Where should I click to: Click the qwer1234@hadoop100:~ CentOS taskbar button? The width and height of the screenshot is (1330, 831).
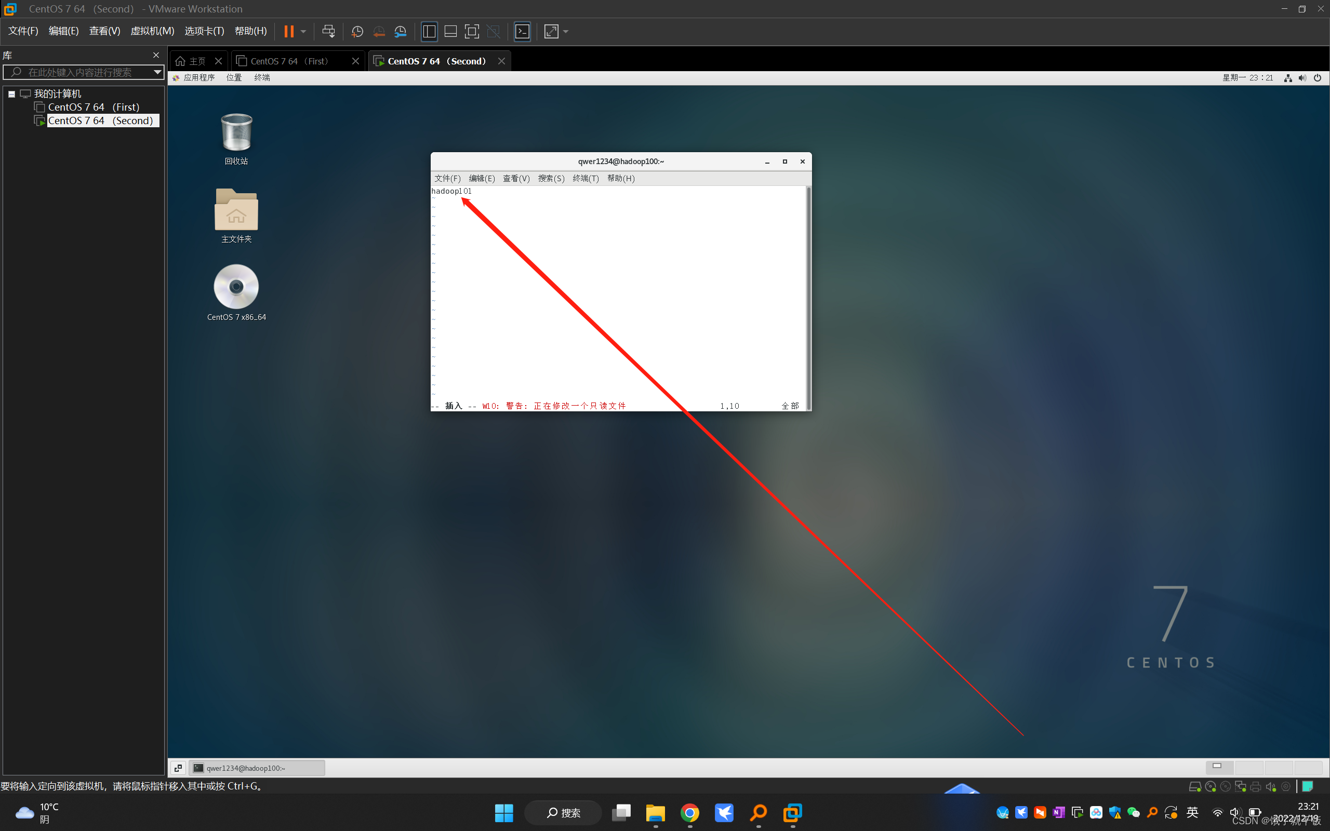click(257, 768)
